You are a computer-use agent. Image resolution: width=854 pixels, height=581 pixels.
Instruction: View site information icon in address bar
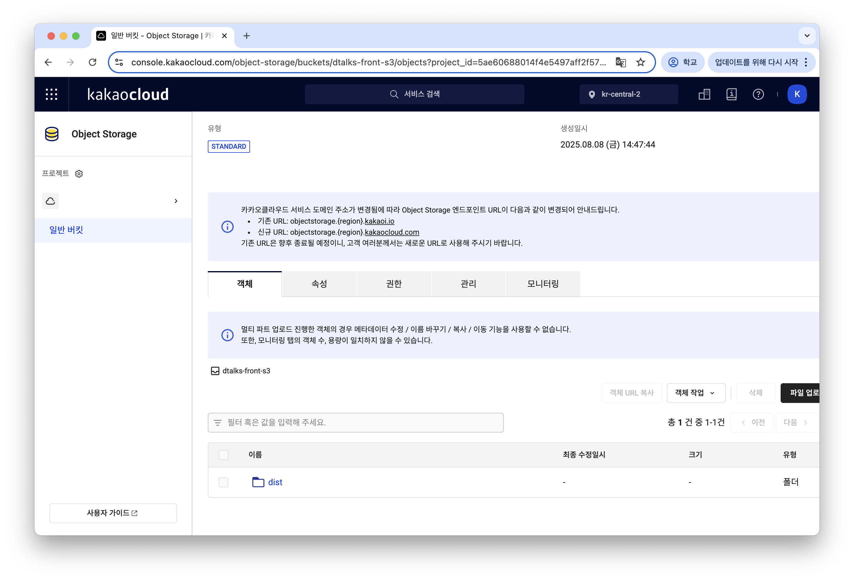point(119,63)
